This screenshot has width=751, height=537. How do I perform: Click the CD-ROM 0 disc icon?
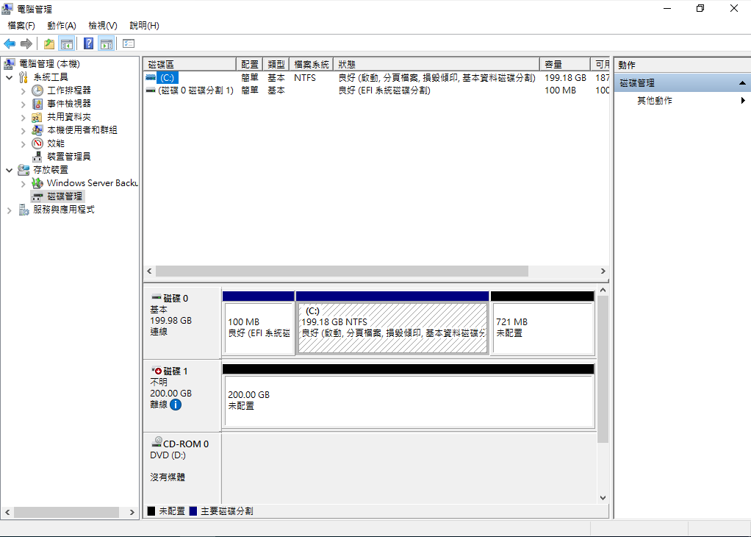[x=157, y=442]
